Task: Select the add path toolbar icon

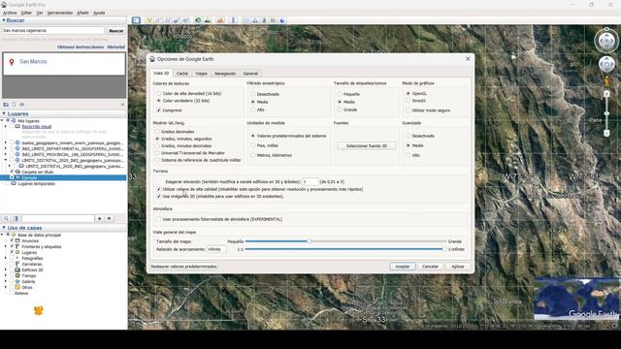Action: [167, 20]
